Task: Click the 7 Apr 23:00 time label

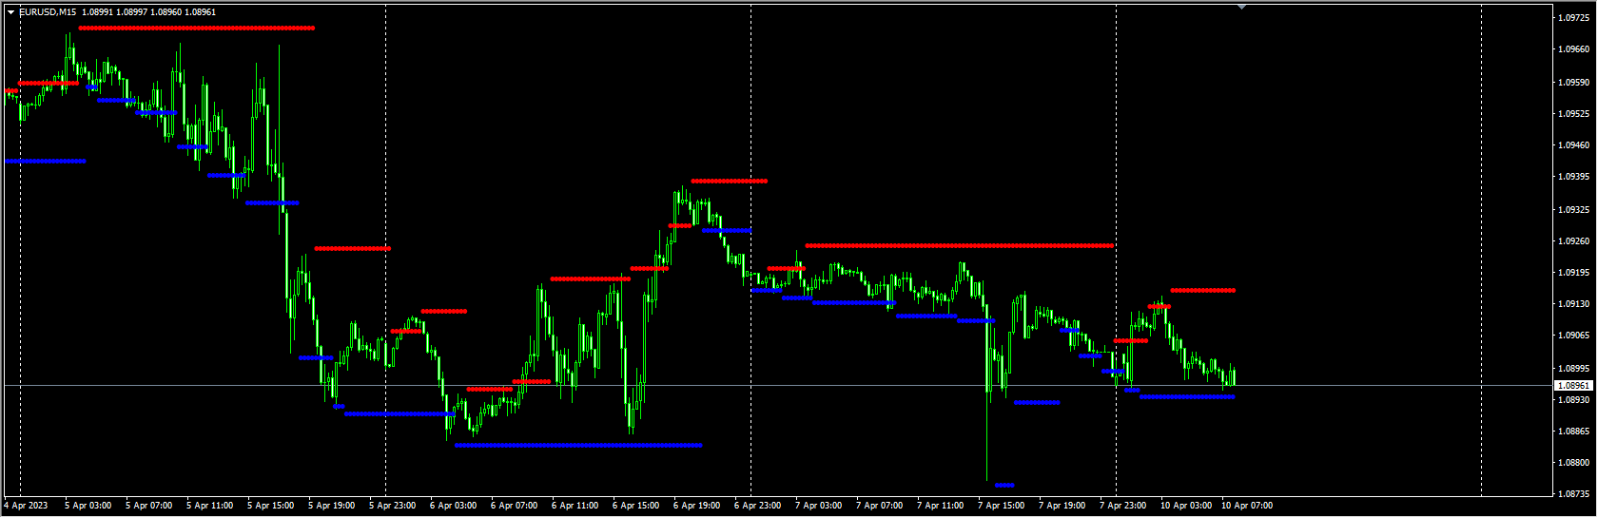Action: coord(1123,506)
